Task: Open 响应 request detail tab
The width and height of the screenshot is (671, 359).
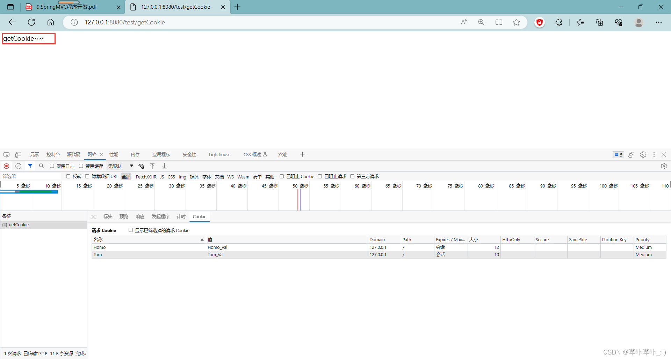Action: 140,217
